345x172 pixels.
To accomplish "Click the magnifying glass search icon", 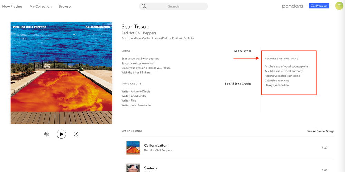I will (x=144, y=6).
